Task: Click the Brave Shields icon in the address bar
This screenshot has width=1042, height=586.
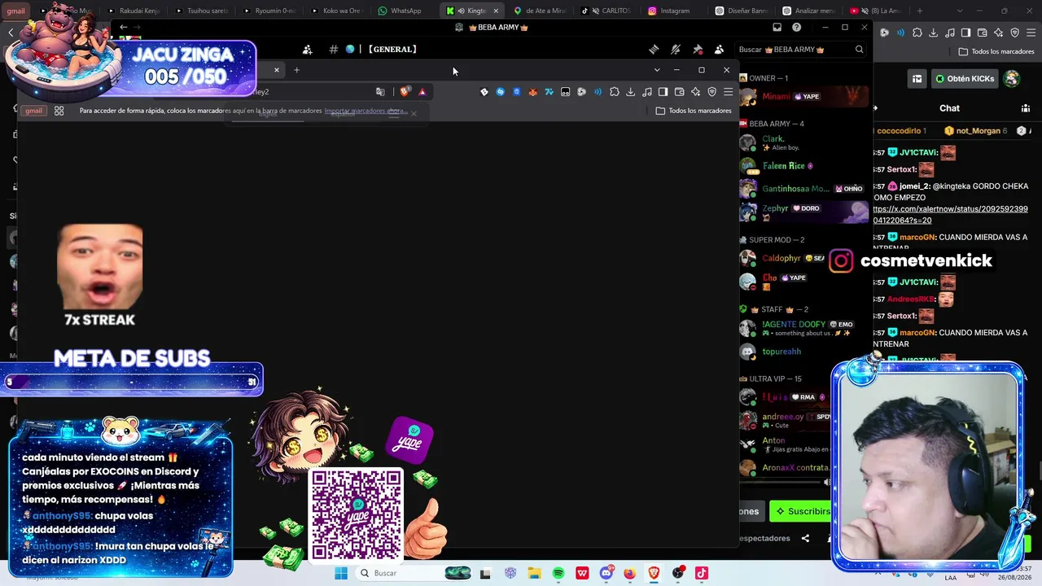Action: click(x=405, y=92)
